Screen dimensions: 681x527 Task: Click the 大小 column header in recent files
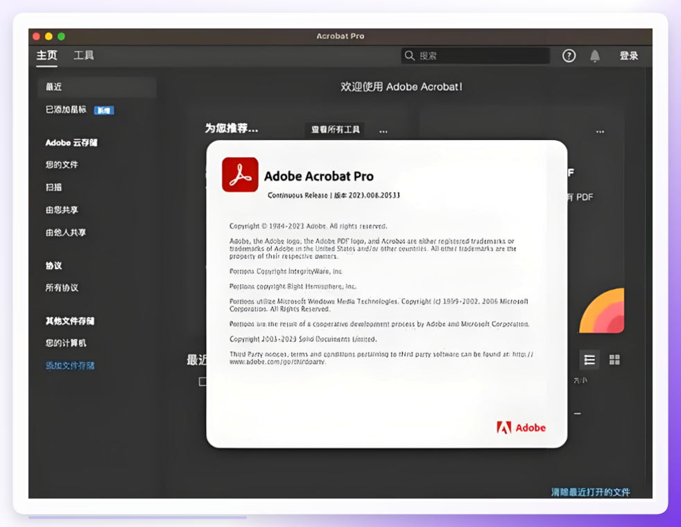click(x=580, y=380)
